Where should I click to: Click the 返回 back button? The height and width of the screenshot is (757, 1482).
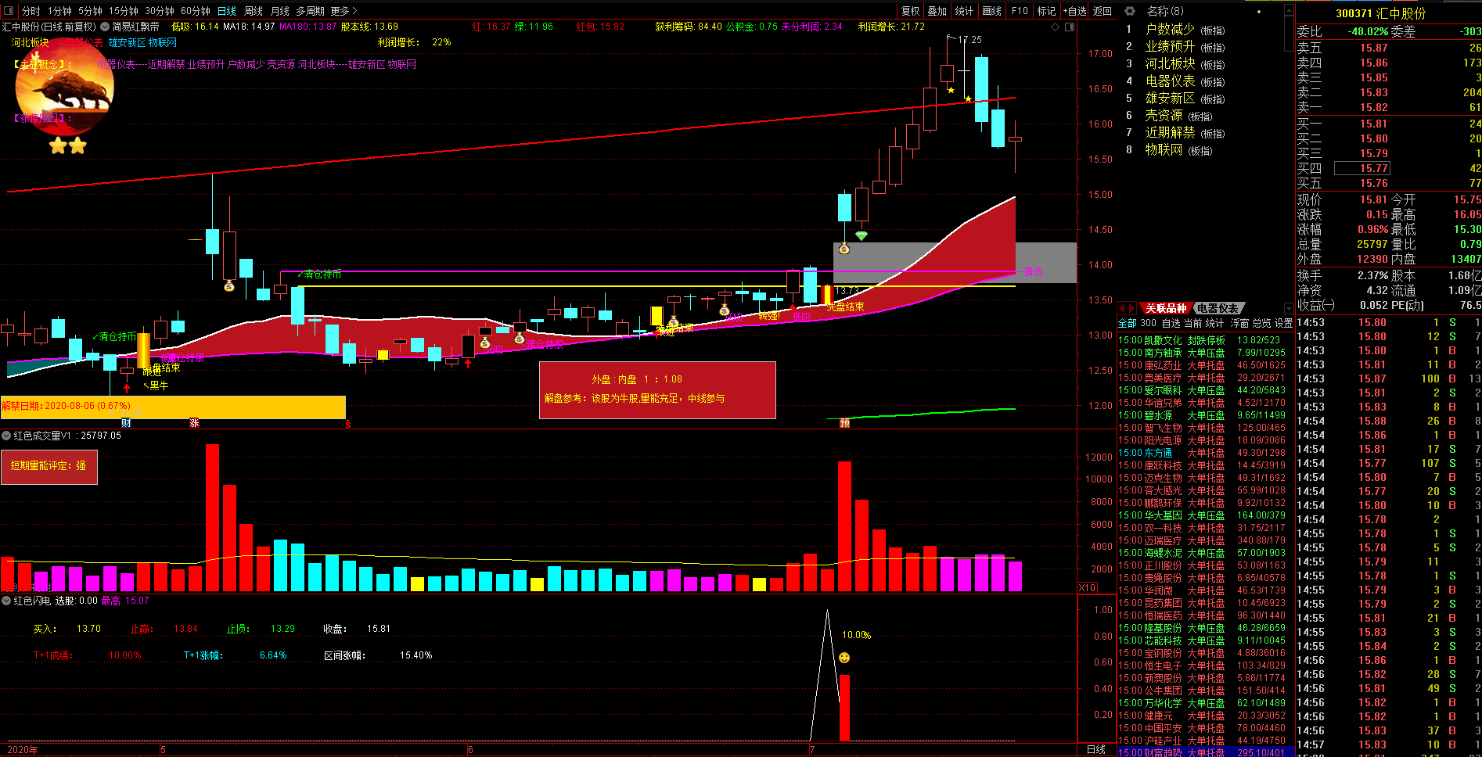(x=1103, y=11)
